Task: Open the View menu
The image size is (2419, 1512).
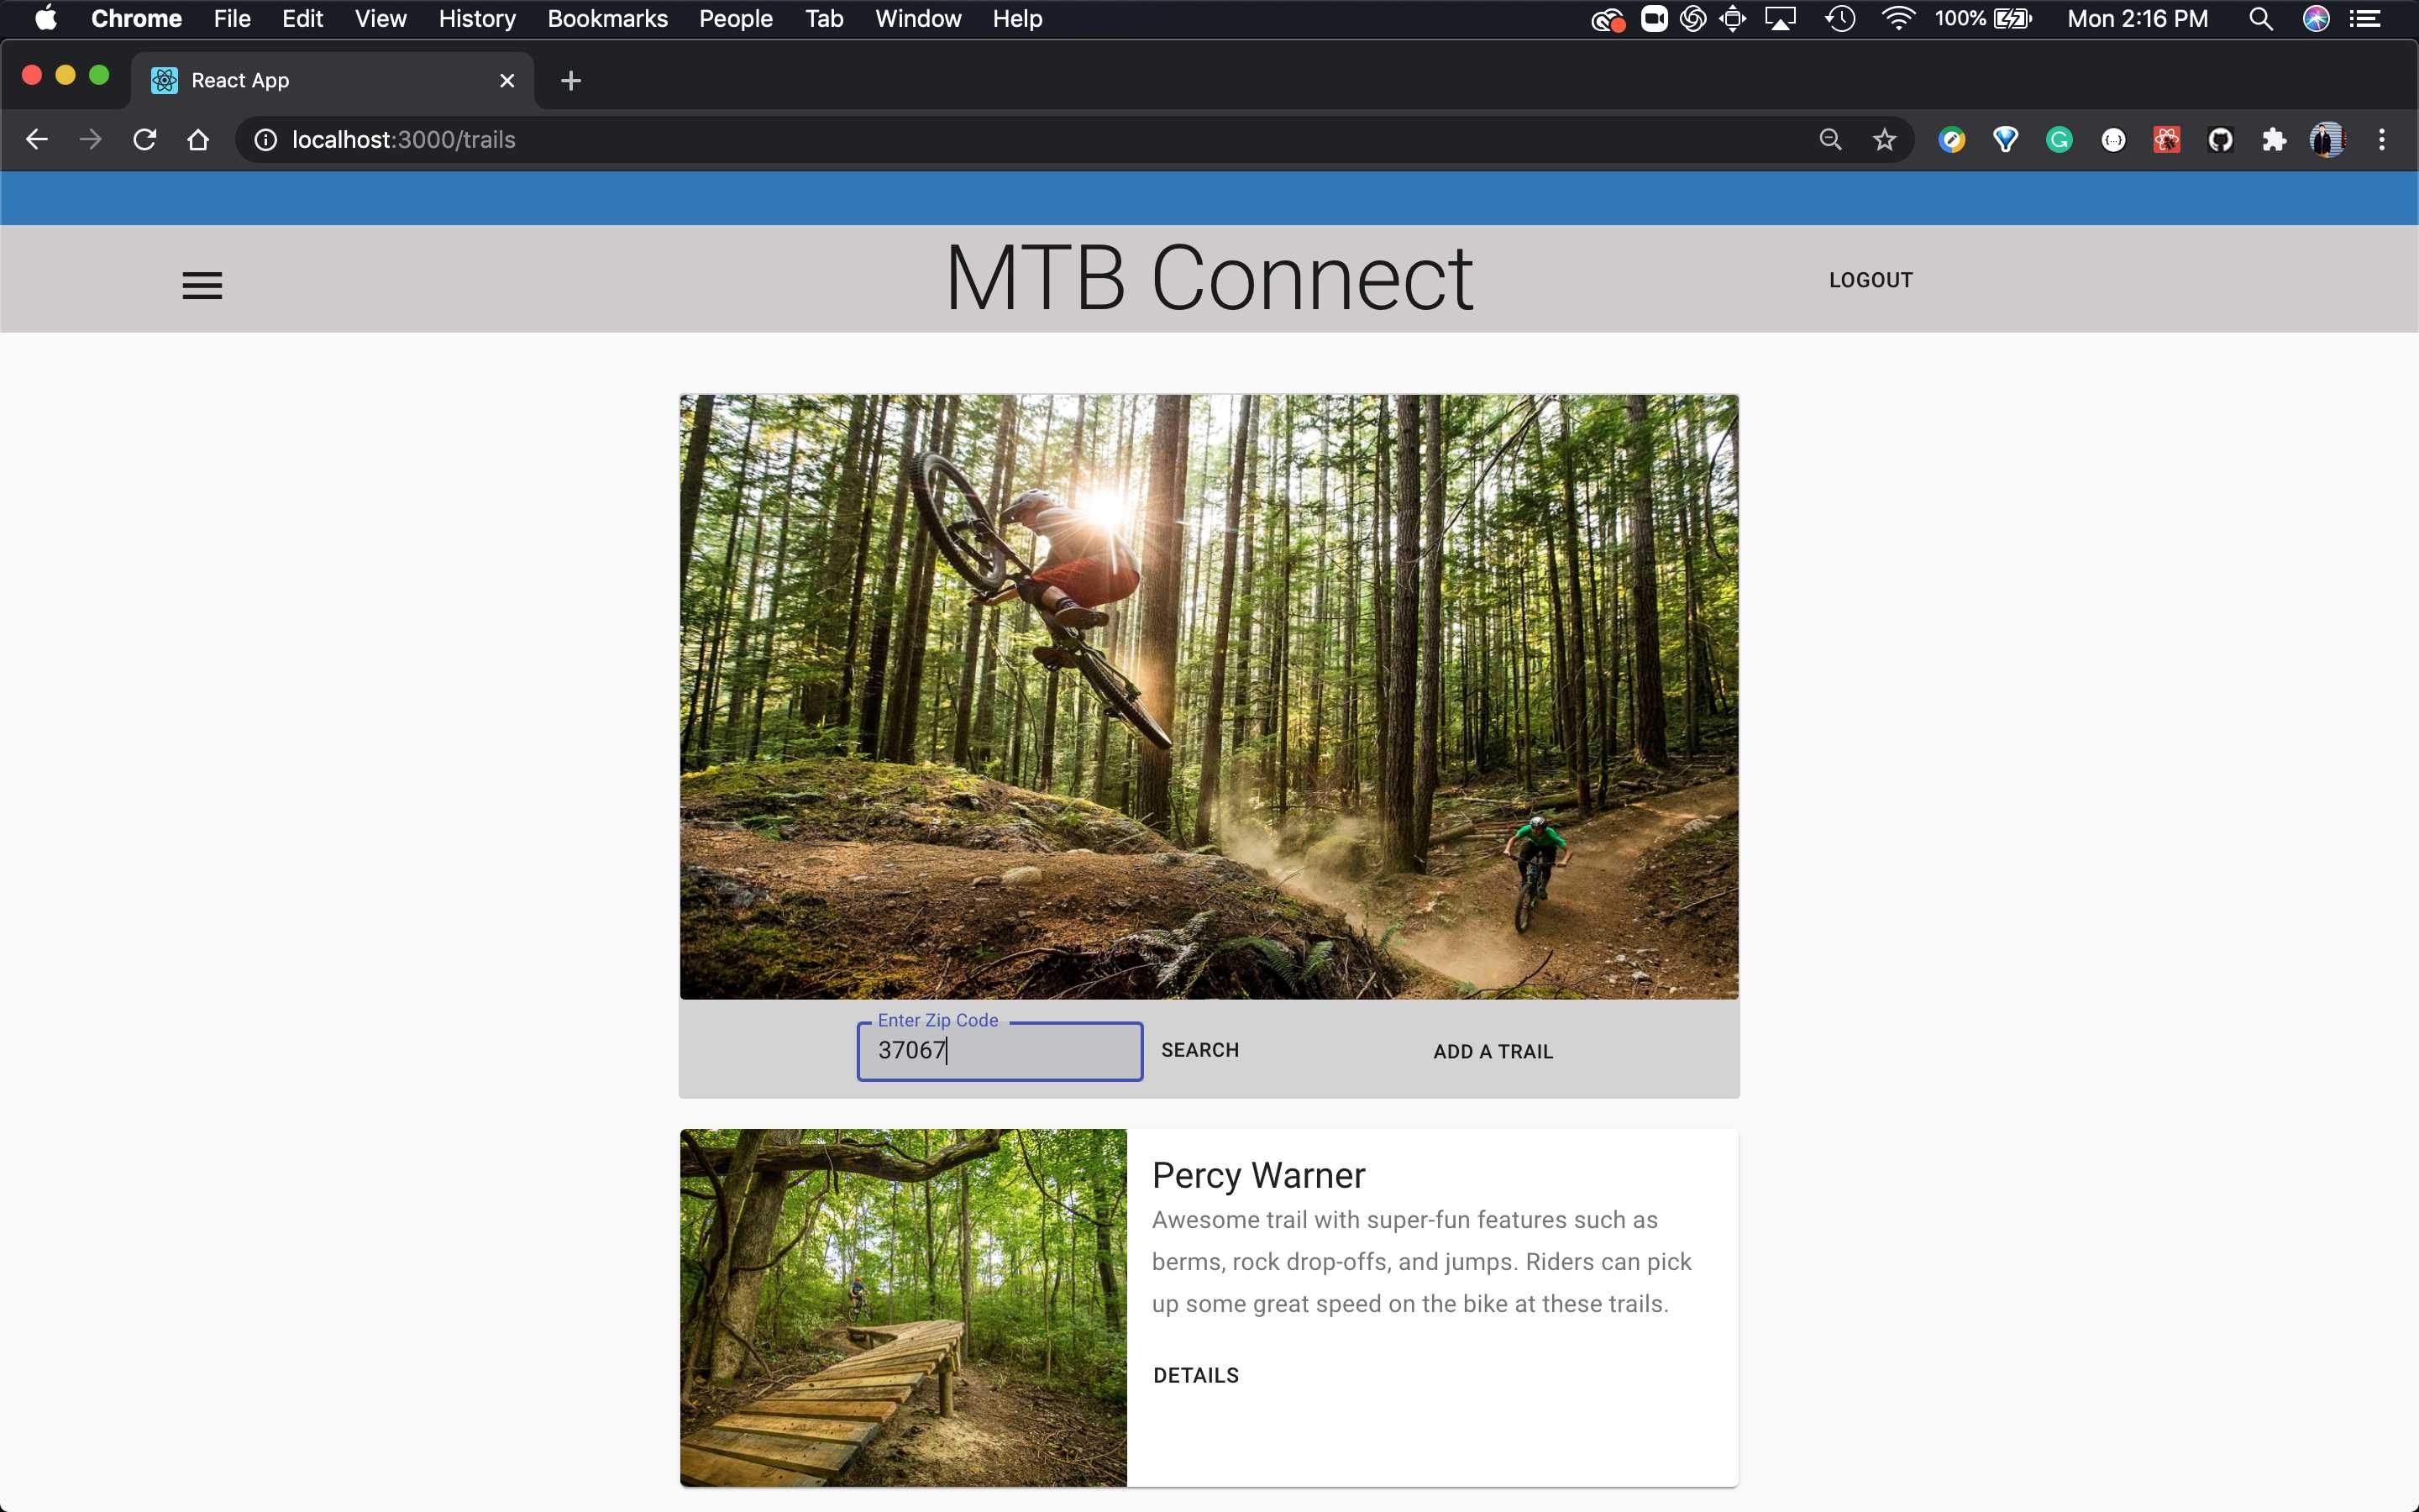Action: 380,19
